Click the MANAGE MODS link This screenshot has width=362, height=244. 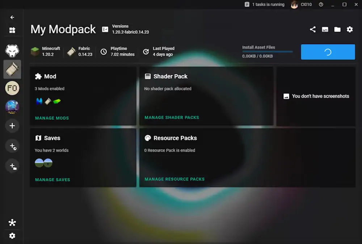52,118
